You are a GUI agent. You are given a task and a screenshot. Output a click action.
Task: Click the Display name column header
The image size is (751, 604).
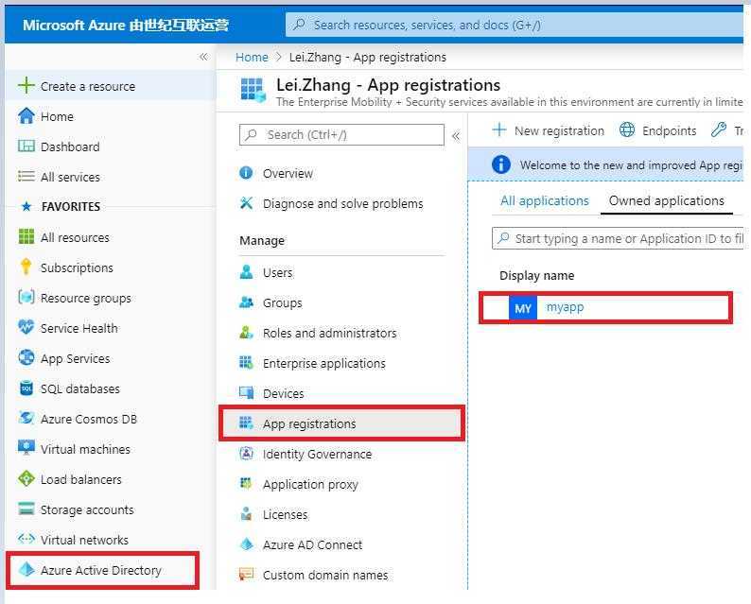click(536, 276)
